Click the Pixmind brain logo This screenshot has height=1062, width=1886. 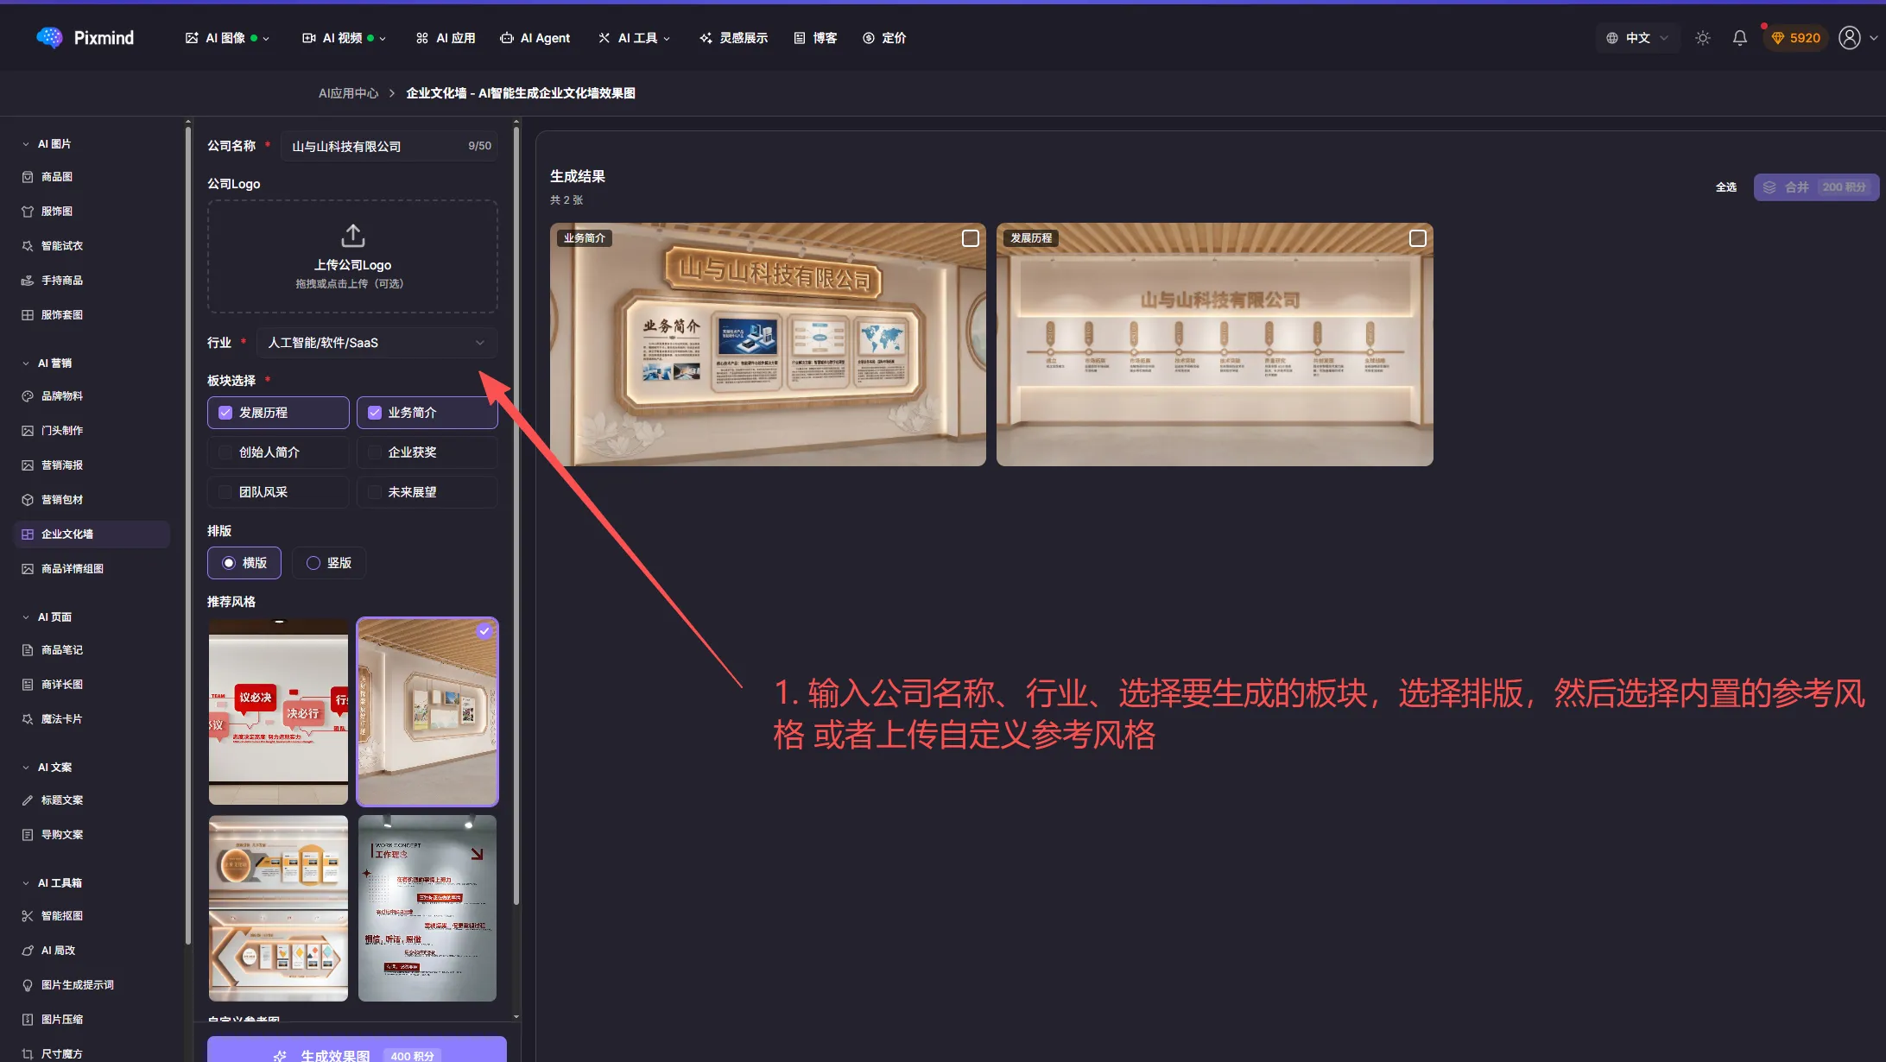click(x=50, y=37)
